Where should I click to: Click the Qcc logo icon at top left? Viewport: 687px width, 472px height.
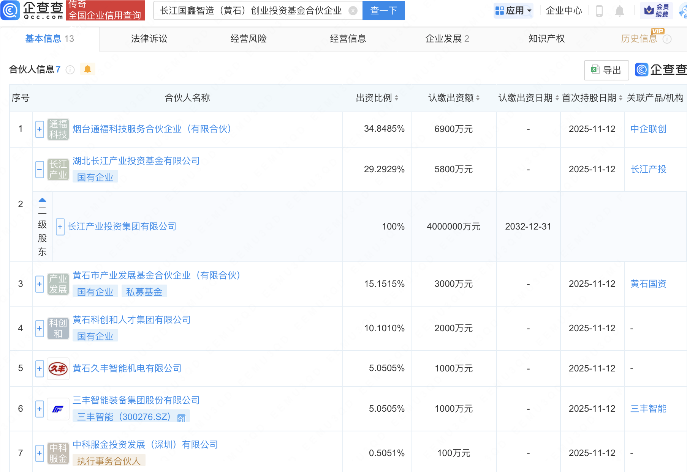(x=10, y=10)
